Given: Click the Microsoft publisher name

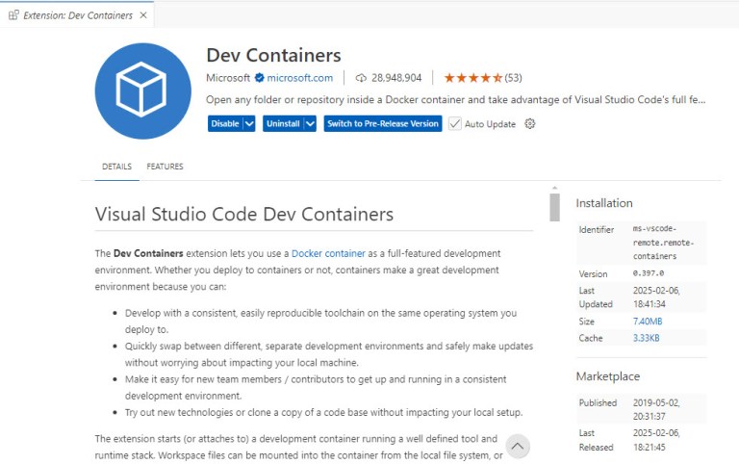Looking at the screenshot, I should click(x=228, y=78).
